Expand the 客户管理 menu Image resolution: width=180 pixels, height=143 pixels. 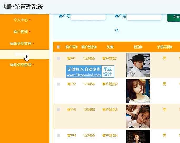(x=22, y=32)
